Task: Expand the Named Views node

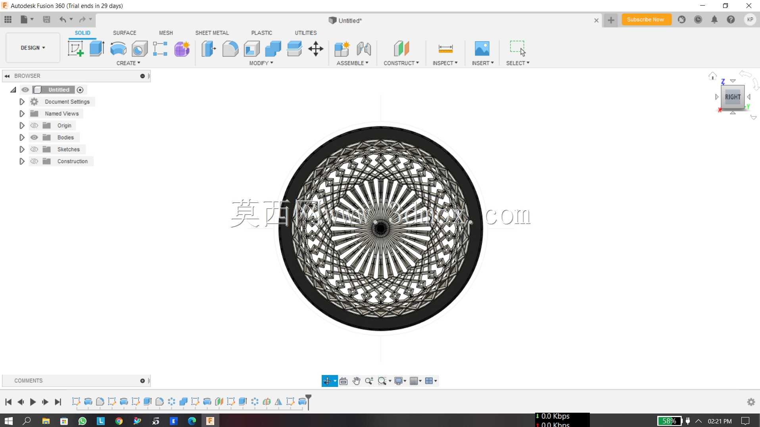Action: point(22,113)
